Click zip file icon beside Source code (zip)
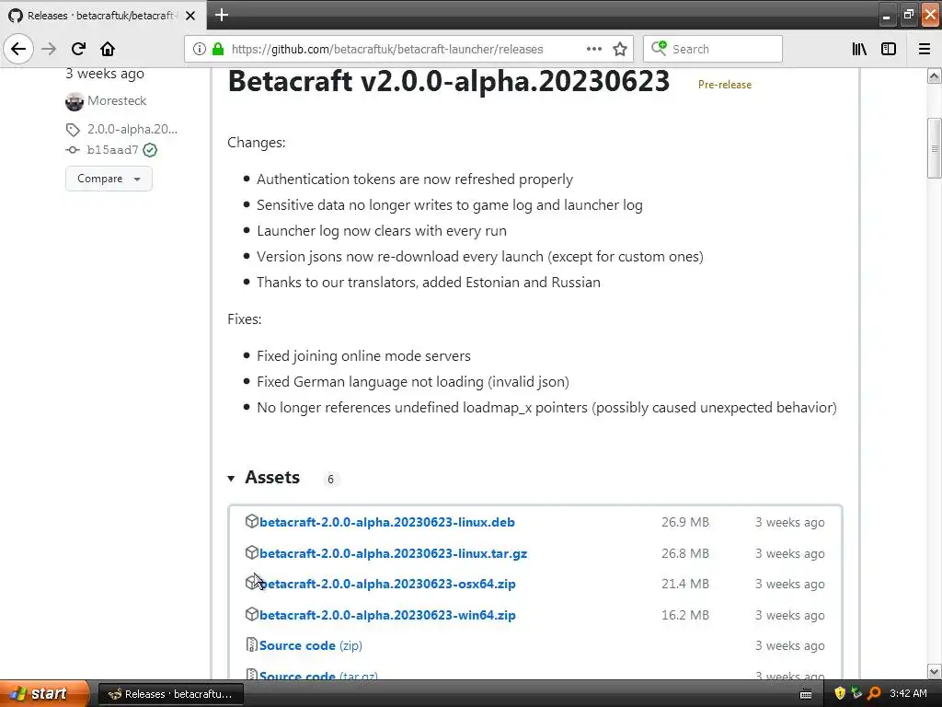Viewport: 942px width, 707px height. (x=252, y=645)
